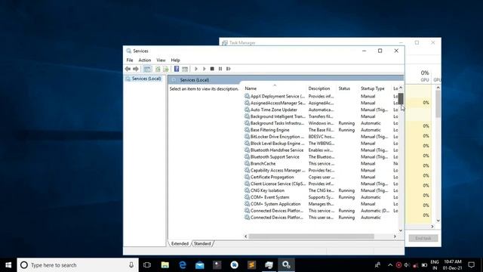483x272 pixels.
Task: Click gear icon beside Base Filtering Engine
Action: pos(247,130)
